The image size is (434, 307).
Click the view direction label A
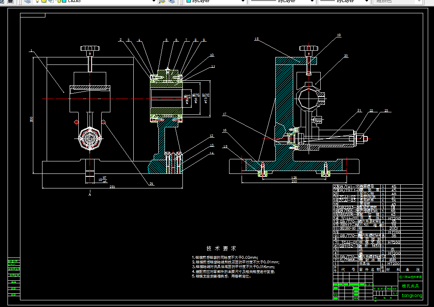[90, 195]
